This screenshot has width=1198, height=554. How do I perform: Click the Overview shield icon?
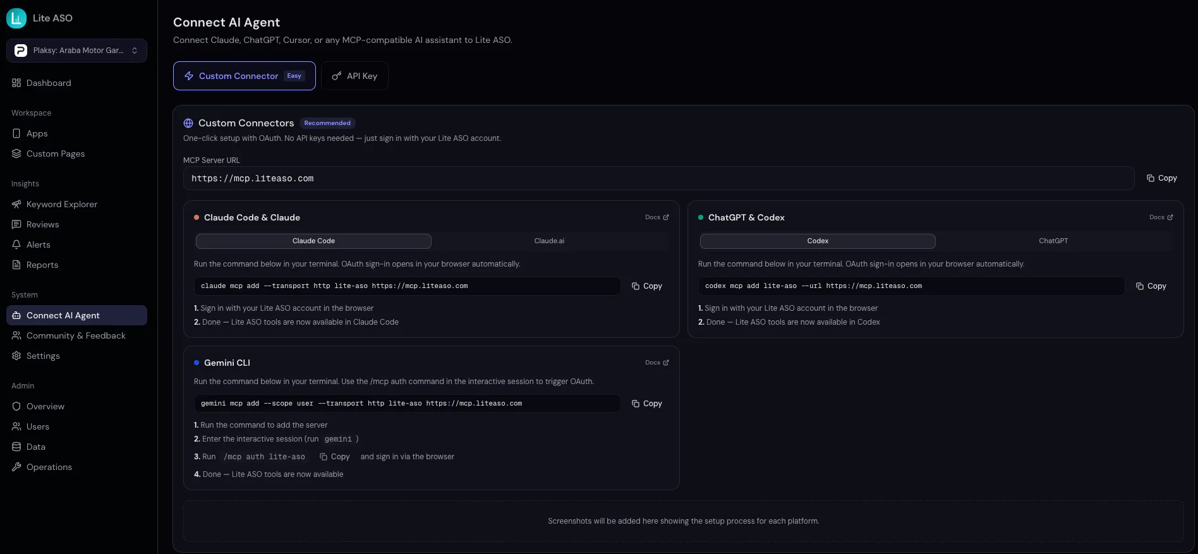(x=16, y=406)
